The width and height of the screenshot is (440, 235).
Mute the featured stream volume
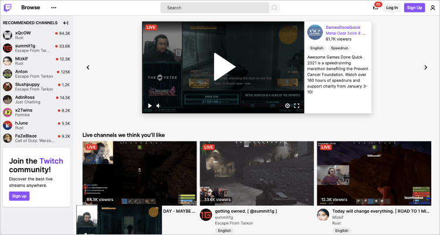click(x=158, y=106)
